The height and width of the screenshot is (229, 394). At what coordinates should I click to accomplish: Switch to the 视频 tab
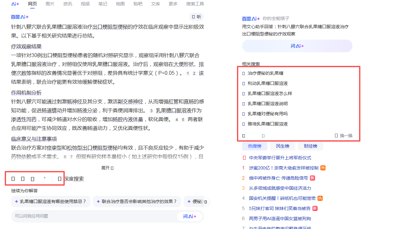point(85,4)
